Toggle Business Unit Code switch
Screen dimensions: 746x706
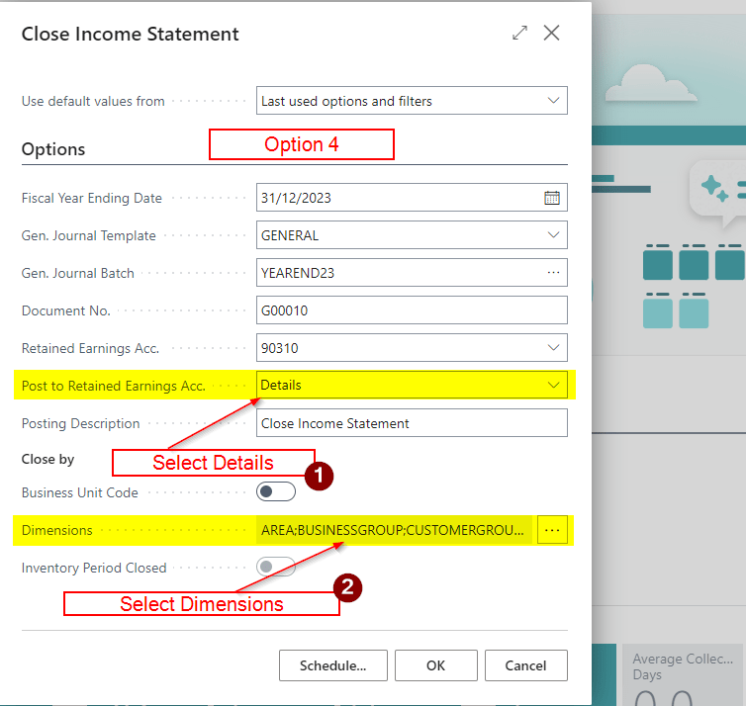pos(276,492)
